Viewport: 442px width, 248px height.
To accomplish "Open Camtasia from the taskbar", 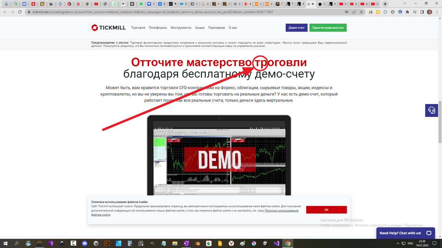I will (73, 244).
